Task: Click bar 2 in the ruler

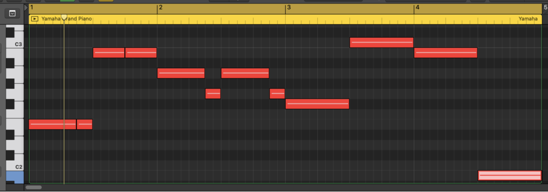Action: [x=161, y=7]
